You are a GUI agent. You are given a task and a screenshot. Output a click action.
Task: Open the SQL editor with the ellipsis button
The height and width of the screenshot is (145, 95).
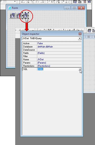[80, 69]
